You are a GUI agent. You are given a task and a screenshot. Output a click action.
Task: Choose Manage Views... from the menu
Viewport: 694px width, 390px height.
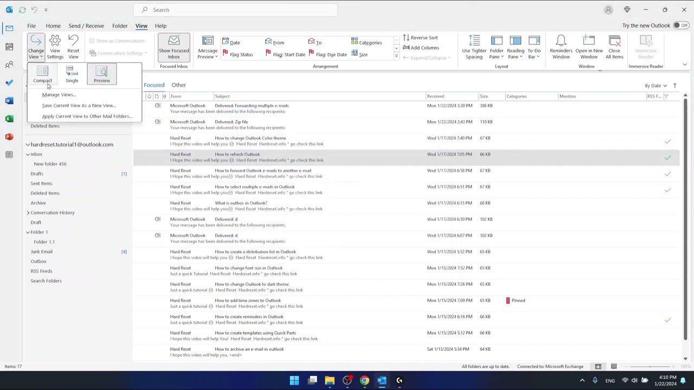(59, 95)
